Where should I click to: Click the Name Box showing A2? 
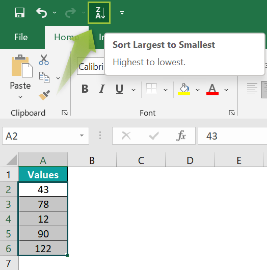click(x=45, y=136)
